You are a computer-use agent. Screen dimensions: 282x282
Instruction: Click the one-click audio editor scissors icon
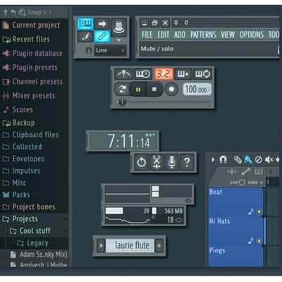(x=157, y=162)
